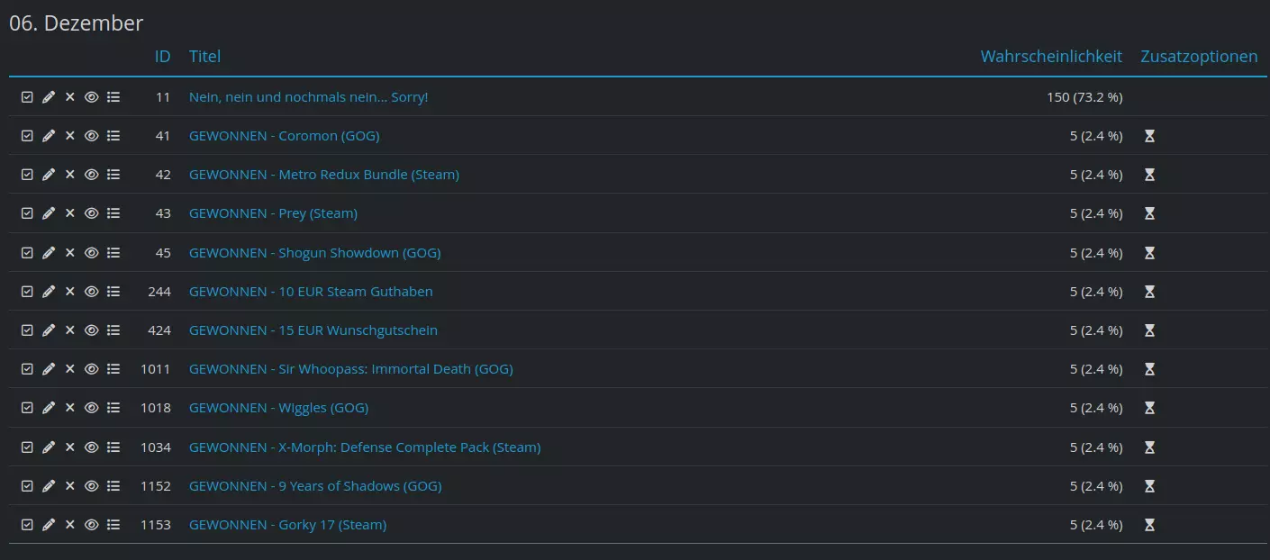Click list icon for Coromon (GOG) row
This screenshot has width=1270, height=560.
coord(113,136)
